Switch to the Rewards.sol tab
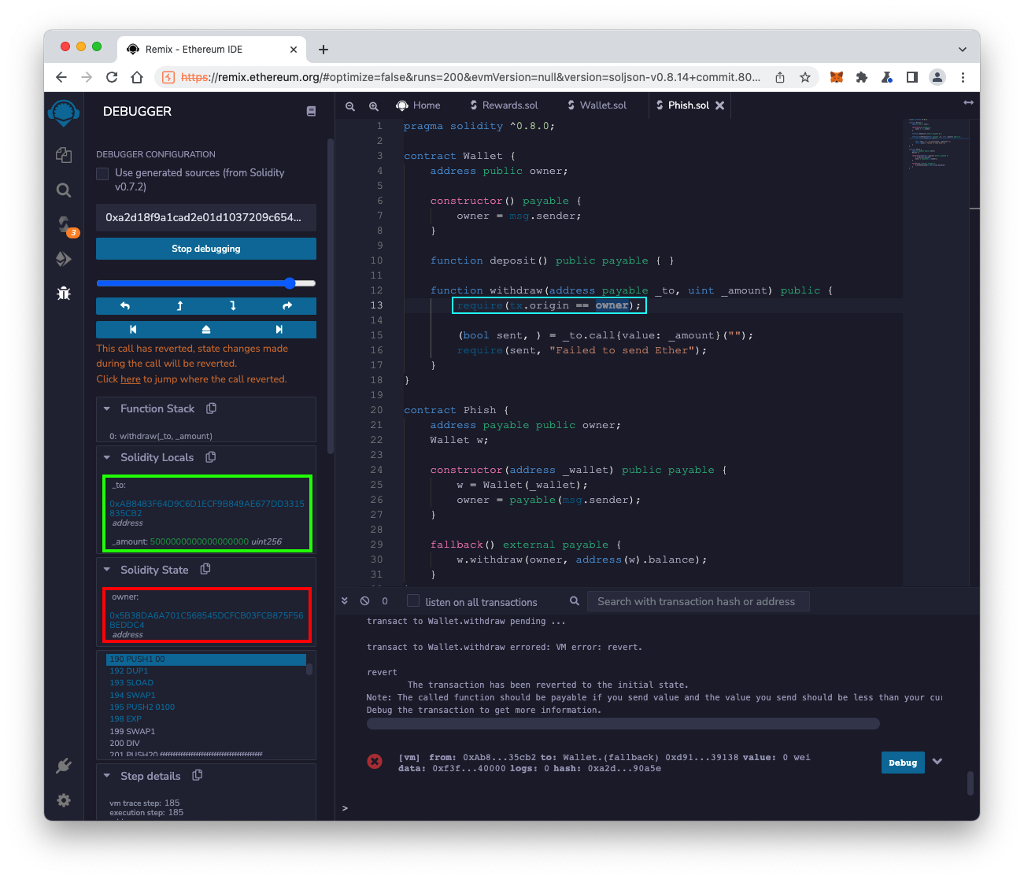The height and width of the screenshot is (879, 1024). pos(504,105)
